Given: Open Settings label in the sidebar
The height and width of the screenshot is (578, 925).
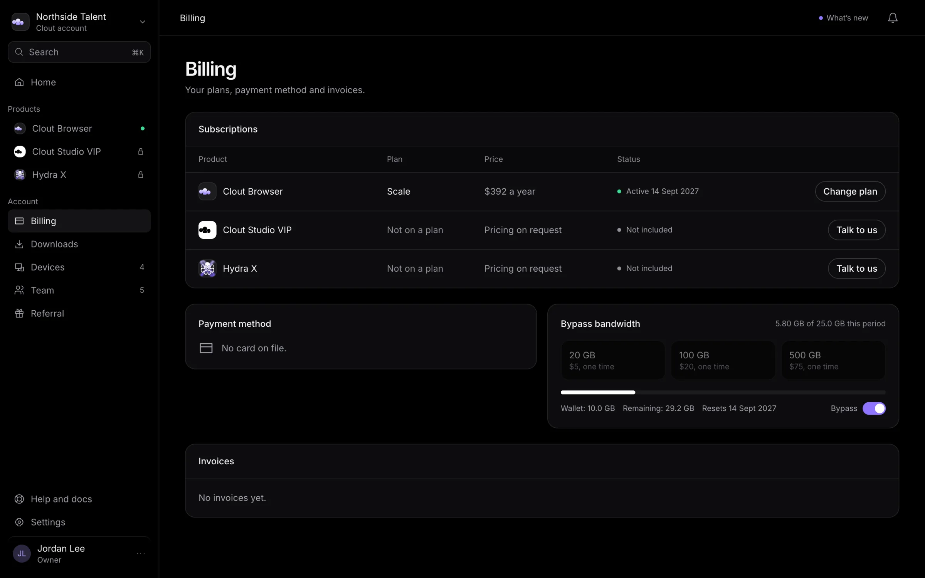Looking at the screenshot, I should [48, 522].
